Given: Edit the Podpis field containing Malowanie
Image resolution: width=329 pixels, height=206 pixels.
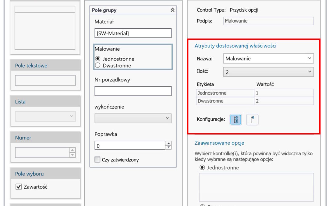Looking at the screenshot, I should coord(268,21).
